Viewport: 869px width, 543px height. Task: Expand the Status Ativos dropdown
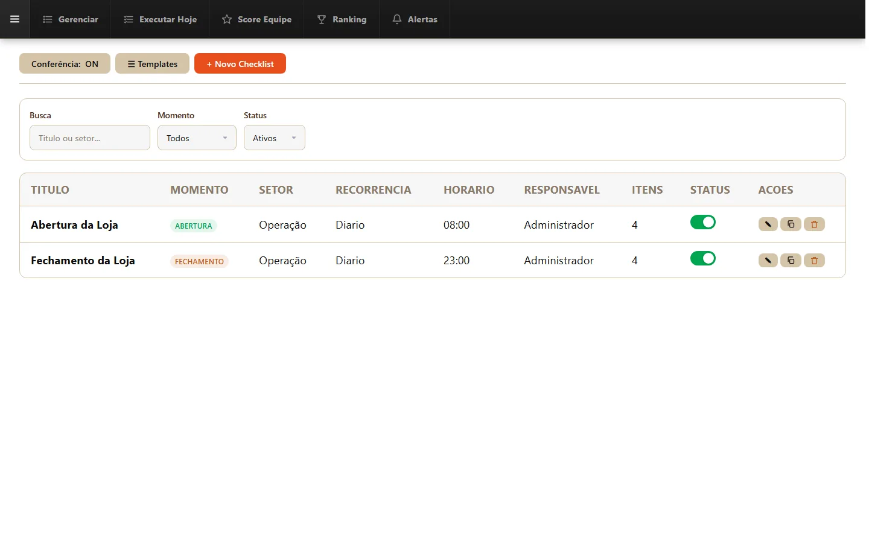point(275,138)
